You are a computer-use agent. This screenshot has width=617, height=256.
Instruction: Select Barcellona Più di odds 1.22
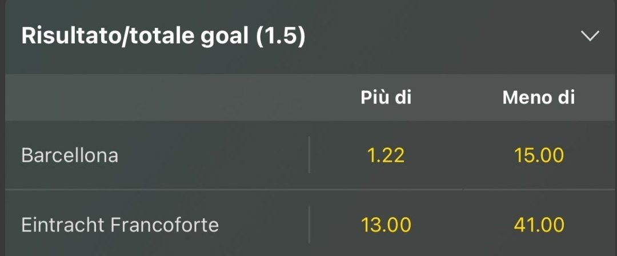tap(386, 155)
